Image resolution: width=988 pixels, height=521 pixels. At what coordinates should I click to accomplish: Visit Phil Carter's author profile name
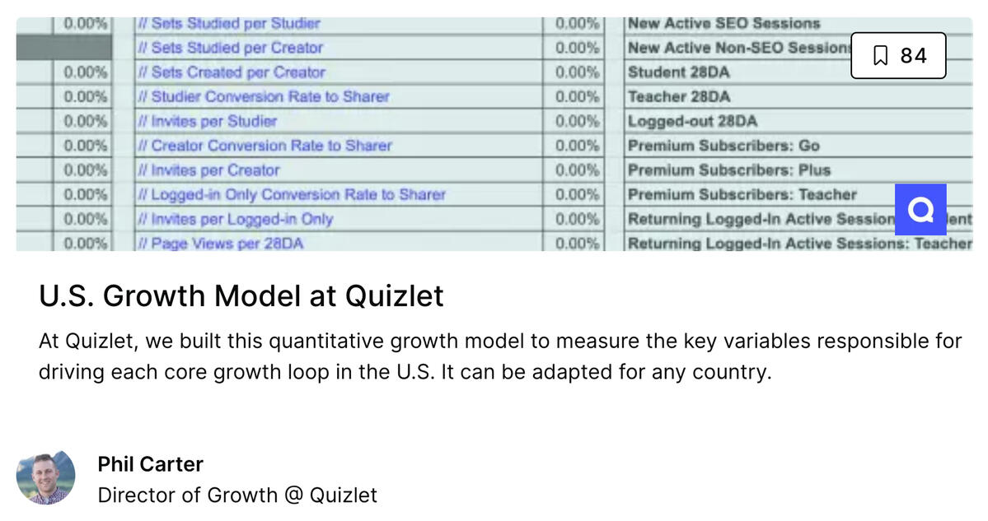point(151,464)
